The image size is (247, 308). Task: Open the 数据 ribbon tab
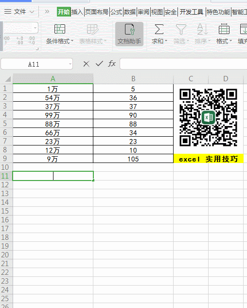point(130,12)
